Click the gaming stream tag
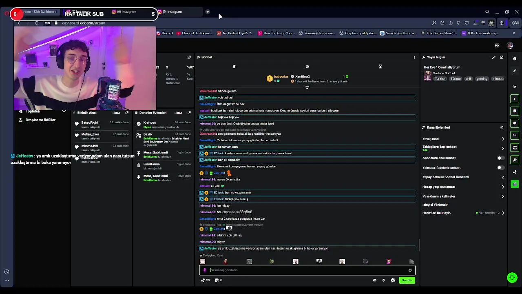 (482, 79)
